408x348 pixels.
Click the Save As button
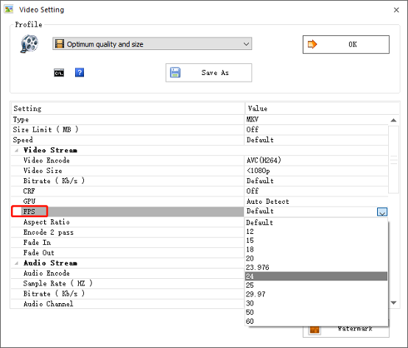tap(208, 73)
